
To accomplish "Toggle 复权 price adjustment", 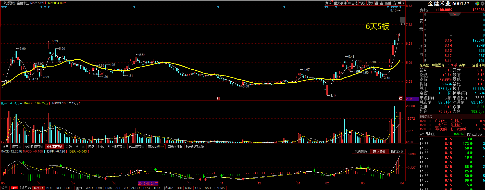I will tap(370, 3).
